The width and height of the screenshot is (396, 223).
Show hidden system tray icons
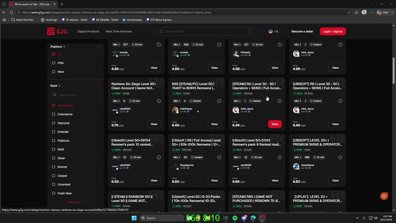click(357, 218)
